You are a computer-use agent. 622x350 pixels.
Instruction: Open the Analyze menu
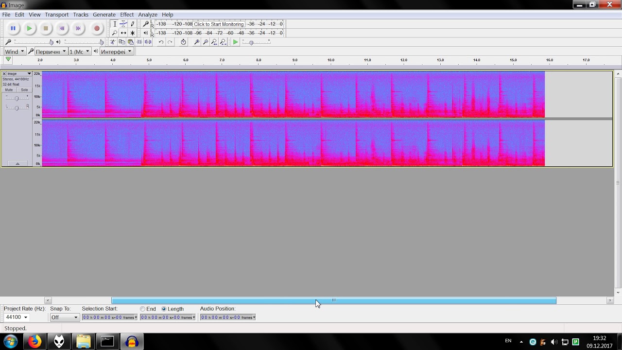(148, 15)
